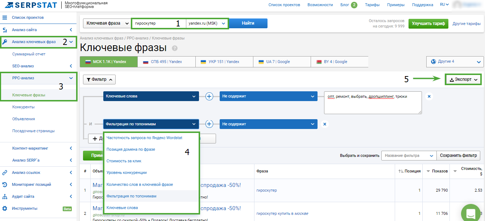Open Посадочные страницы sidebar item
Viewport: 485px width, 221px height.
[x=33, y=131]
